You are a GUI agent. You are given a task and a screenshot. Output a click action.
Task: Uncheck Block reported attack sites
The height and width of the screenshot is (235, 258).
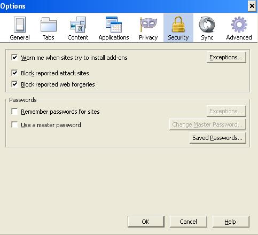tap(14, 73)
